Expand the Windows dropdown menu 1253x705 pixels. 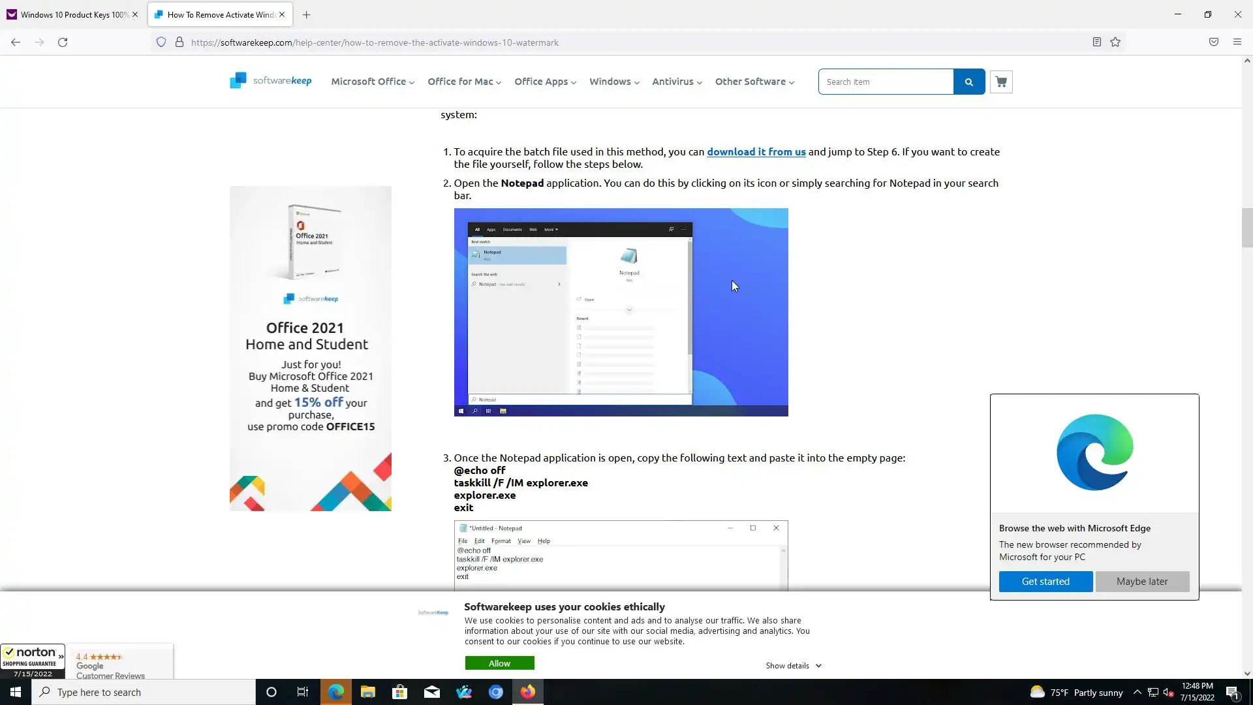click(x=613, y=82)
